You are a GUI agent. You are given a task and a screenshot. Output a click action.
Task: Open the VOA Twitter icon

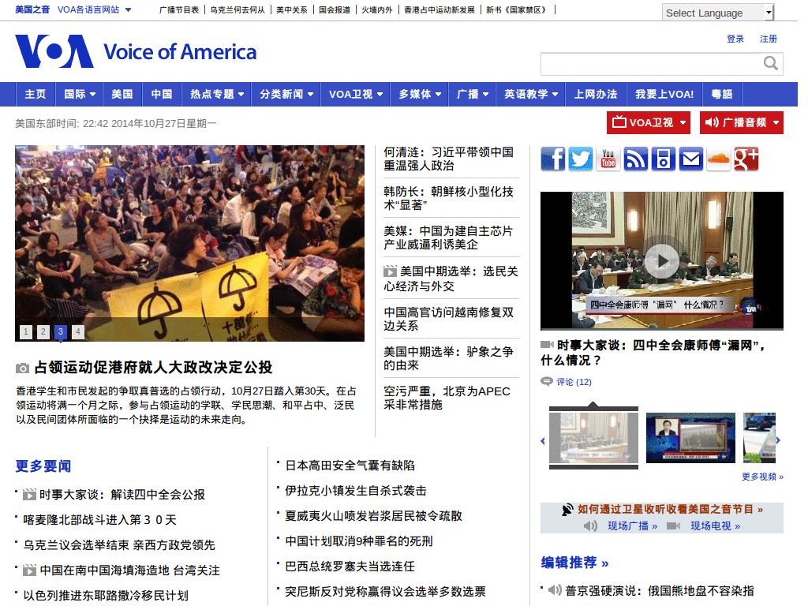point(581,159)
